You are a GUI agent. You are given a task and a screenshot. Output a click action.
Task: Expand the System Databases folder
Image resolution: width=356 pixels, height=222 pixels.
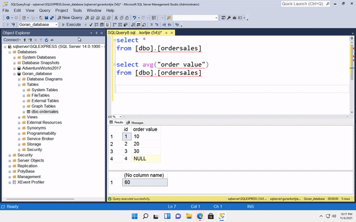click(14, 57)
